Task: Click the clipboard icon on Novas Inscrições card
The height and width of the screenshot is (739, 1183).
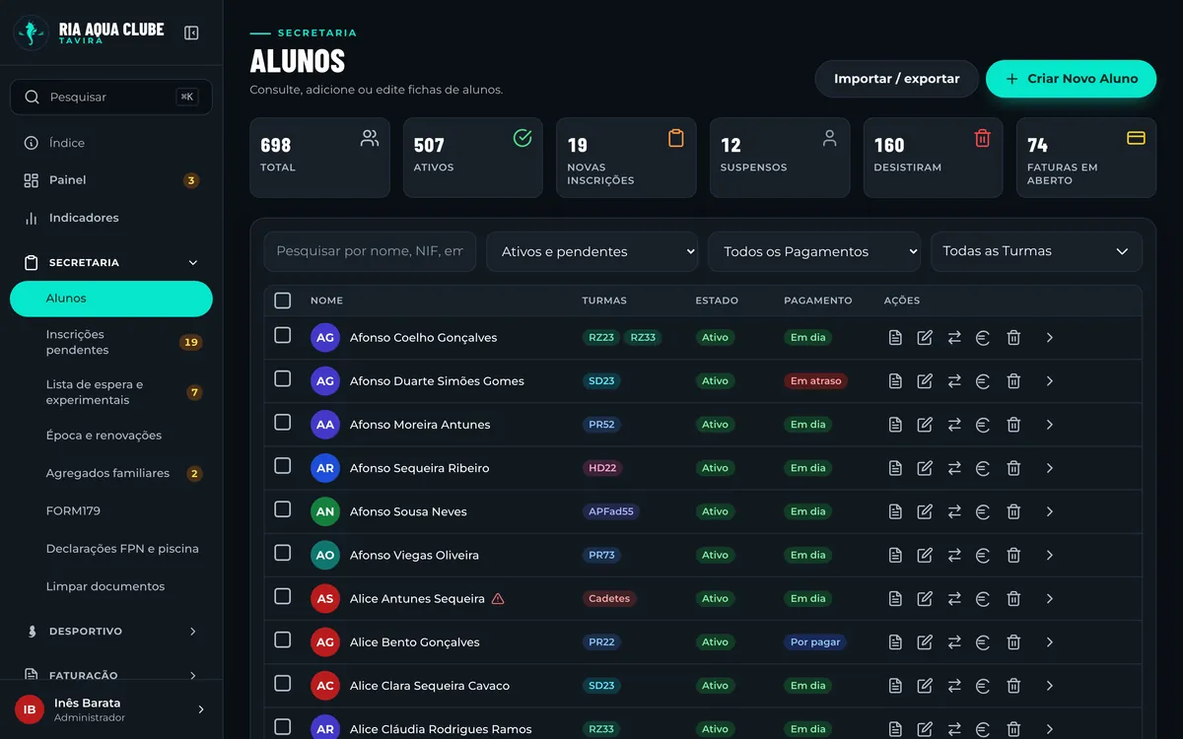Action: click(x=676, y=138)
